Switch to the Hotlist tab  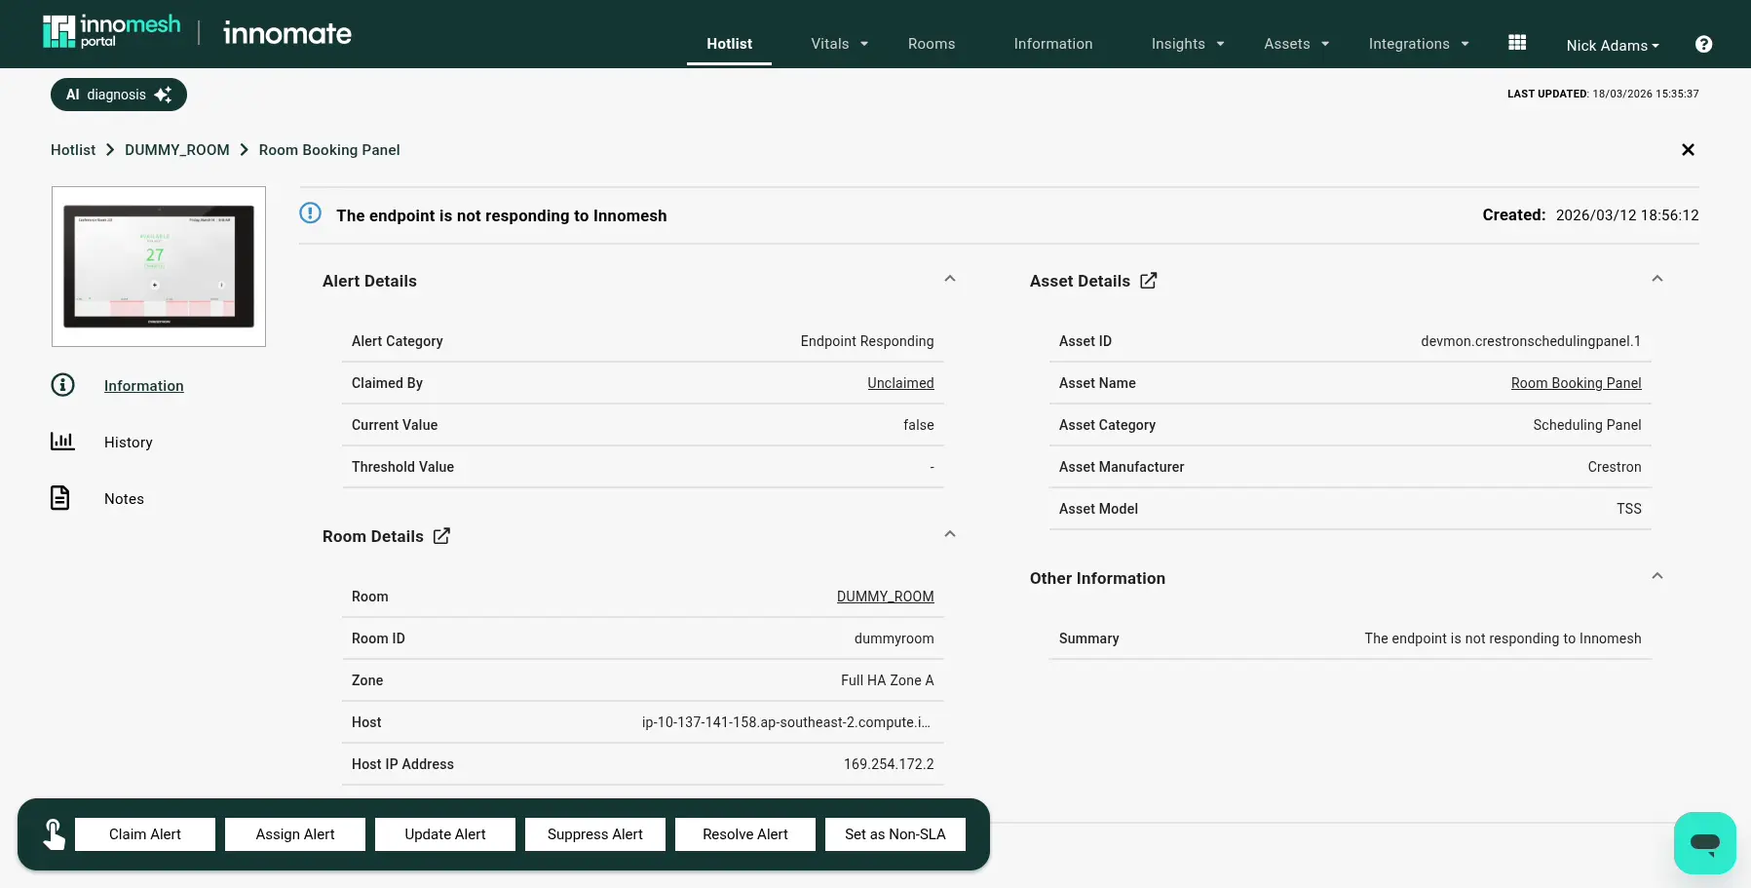pos(729,44)
